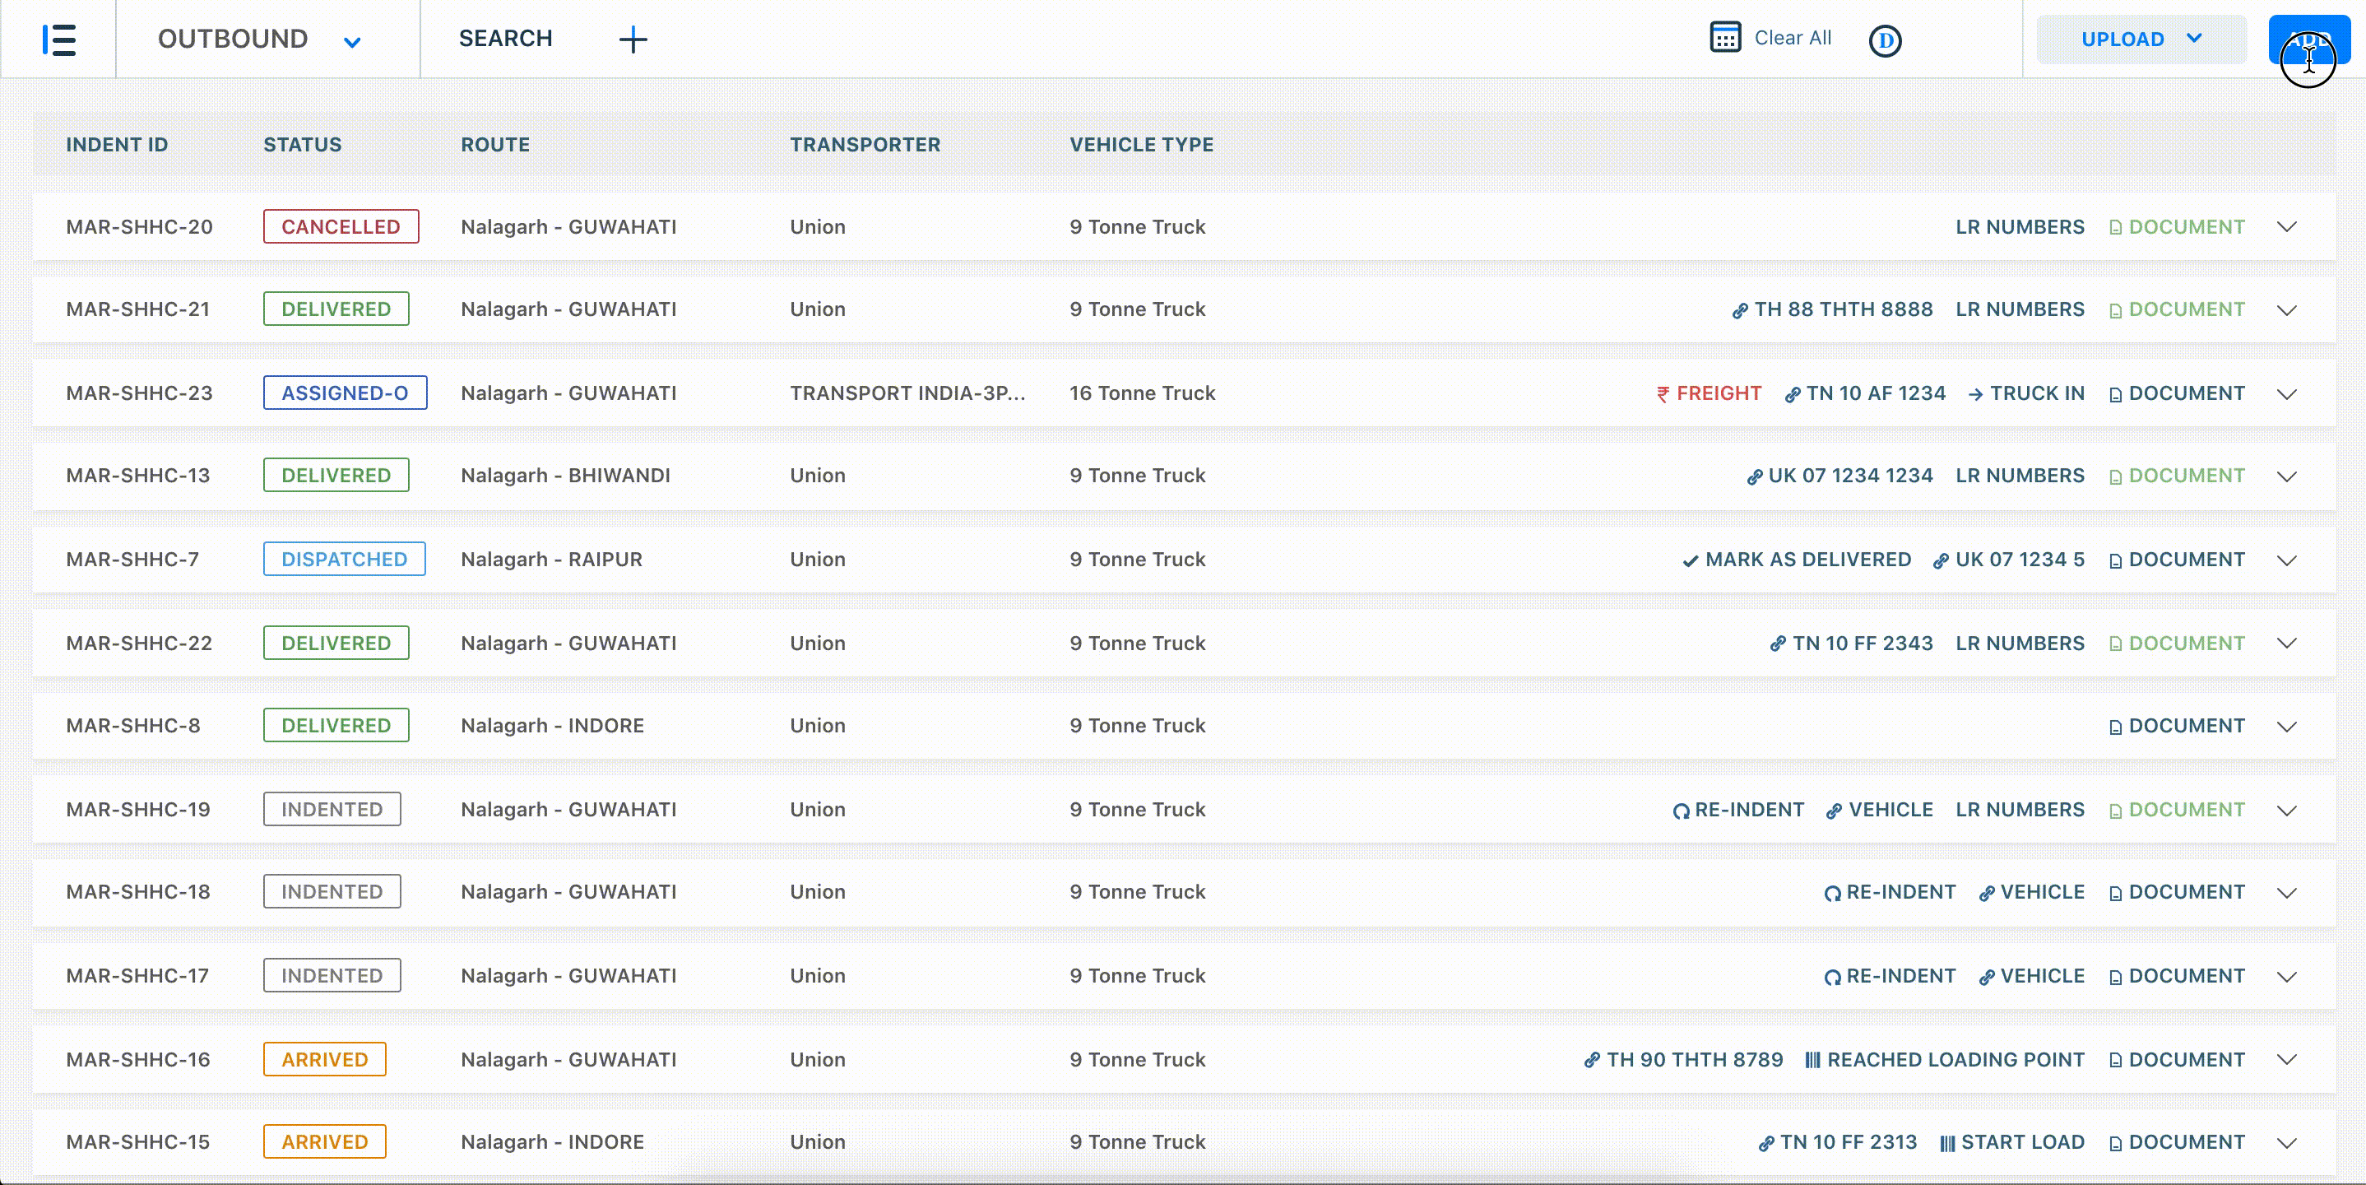
Task: Open the sidebar list menu icon
Action: pos(58,39)
